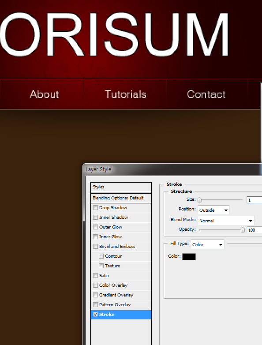This screenshot has height=345, width=262.
Task: Click the About navigation link
Action: [x=45, y=94]
